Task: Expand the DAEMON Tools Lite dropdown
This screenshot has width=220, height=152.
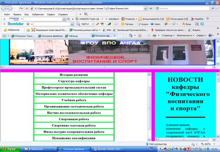Action: [102, 19]
